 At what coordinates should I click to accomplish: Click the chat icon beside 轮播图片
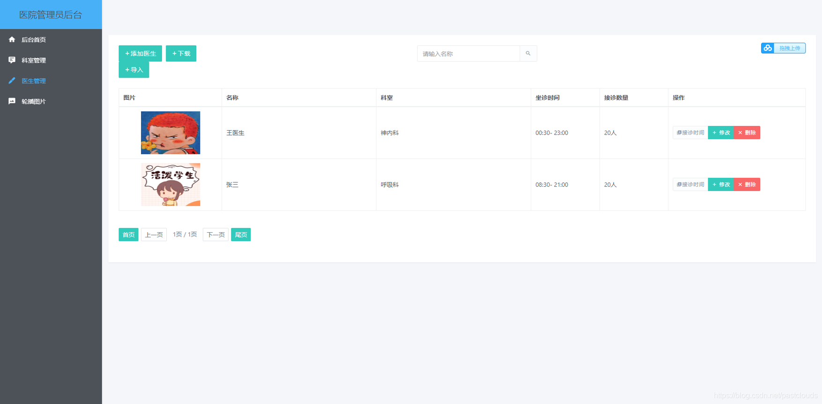[x=12, y=101]
